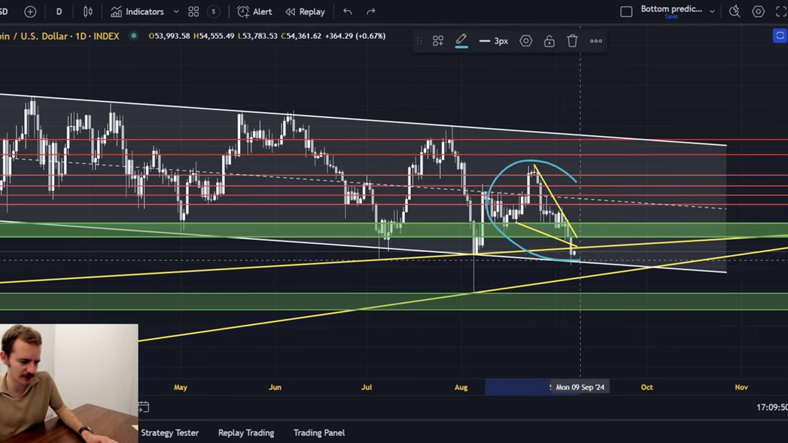788x443 pixels.
Task: Enter fullscreen mode
Action: 781,12
